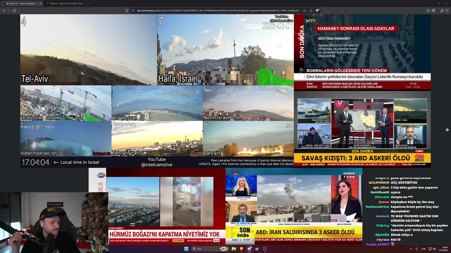This screenshot has height=253, width=451.
Task: Click the Tel-Aviv camera 4 feed
Action: tap(88, 50)
